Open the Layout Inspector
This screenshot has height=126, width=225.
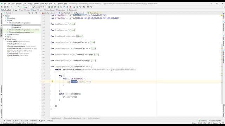[x=215, y=121]
